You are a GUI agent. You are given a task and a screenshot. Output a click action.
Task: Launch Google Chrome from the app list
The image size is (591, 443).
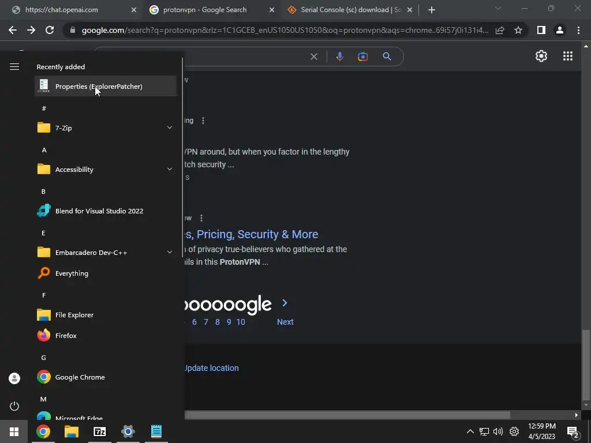pyautogui.click(x=106, y=377)
